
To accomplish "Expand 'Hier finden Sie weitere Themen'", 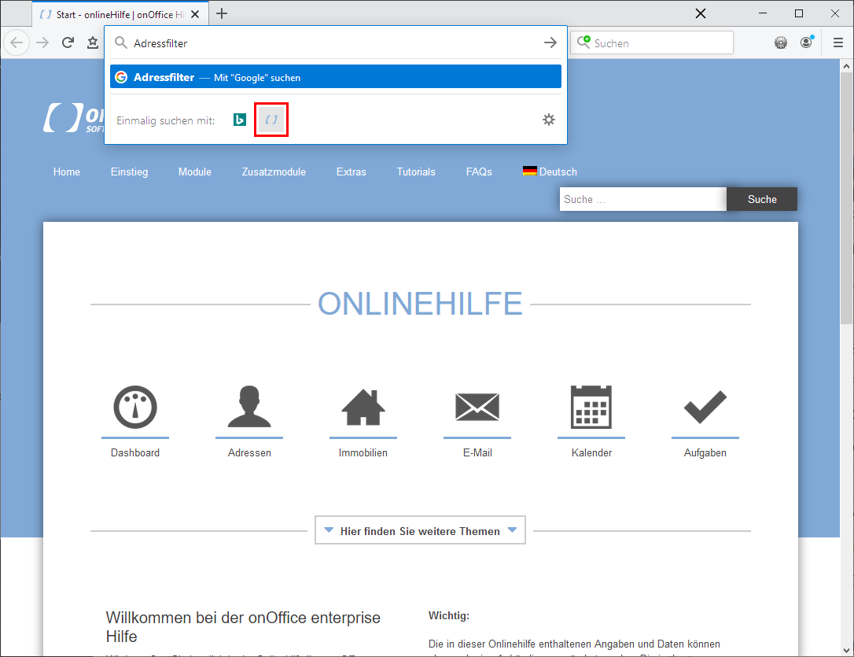I will (420, 530).
